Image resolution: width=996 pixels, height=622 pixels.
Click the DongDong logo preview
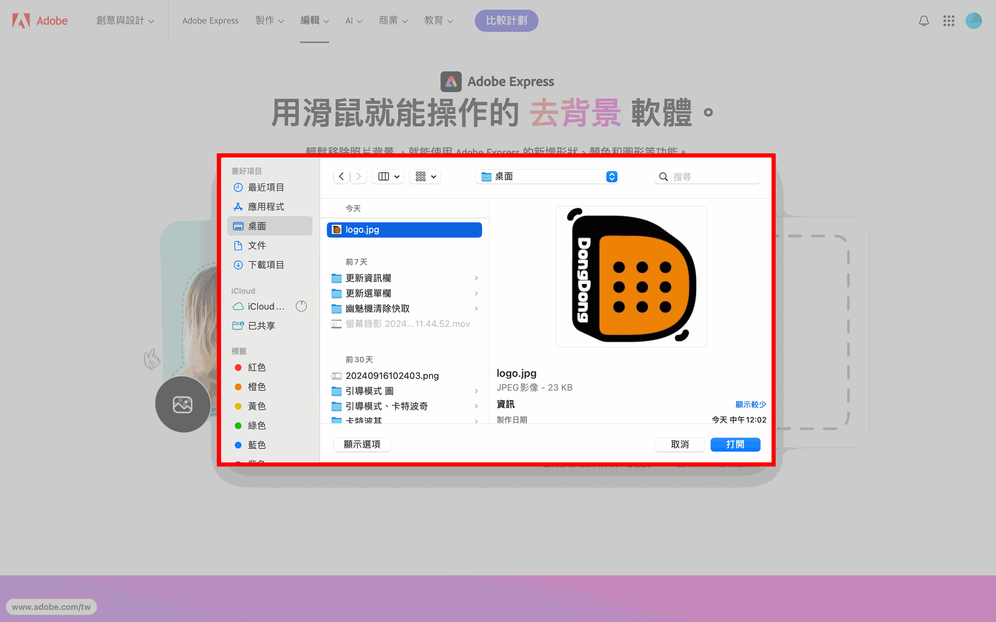click(631, 277)
